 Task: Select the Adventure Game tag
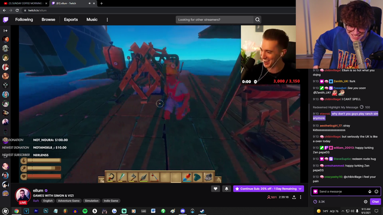(x=69, y=201)
